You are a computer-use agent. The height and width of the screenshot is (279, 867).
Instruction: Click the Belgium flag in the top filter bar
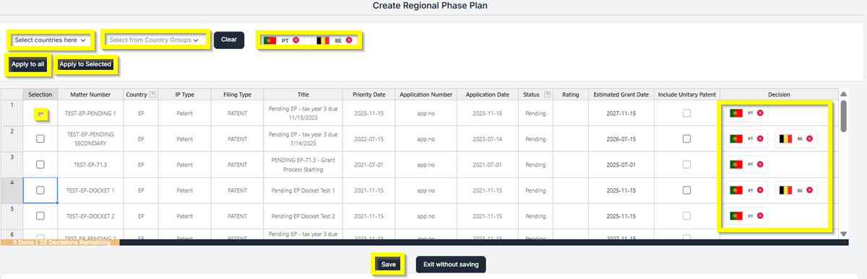323,40
